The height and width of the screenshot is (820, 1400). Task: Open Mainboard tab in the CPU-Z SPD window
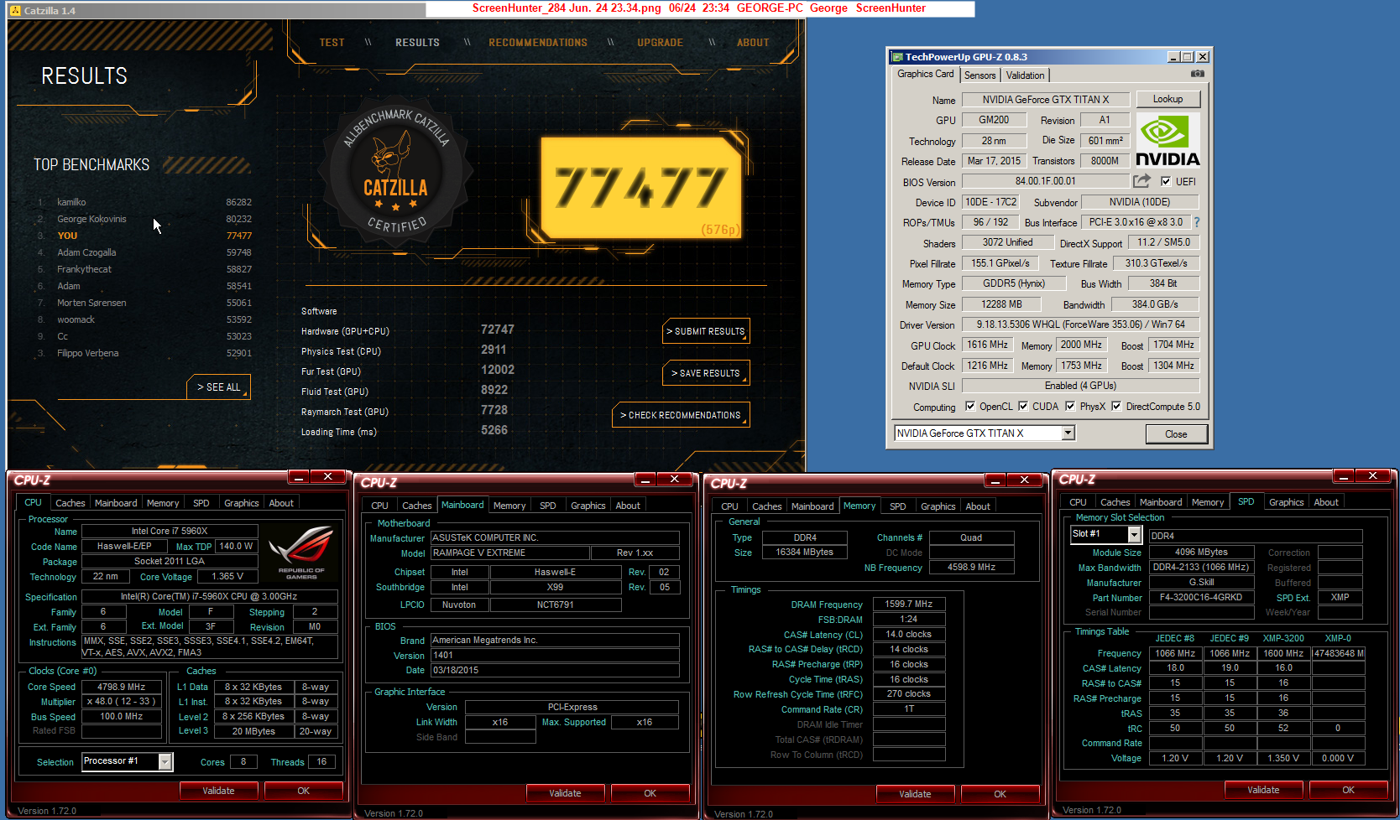pyautogui.click(x=1161, y=502)
